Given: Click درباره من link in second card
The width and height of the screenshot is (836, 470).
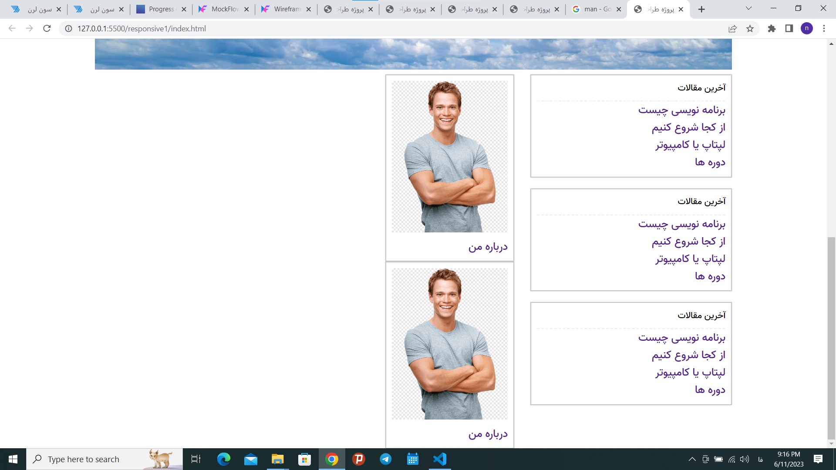Looking at the screenshot, I should (488, 433).
